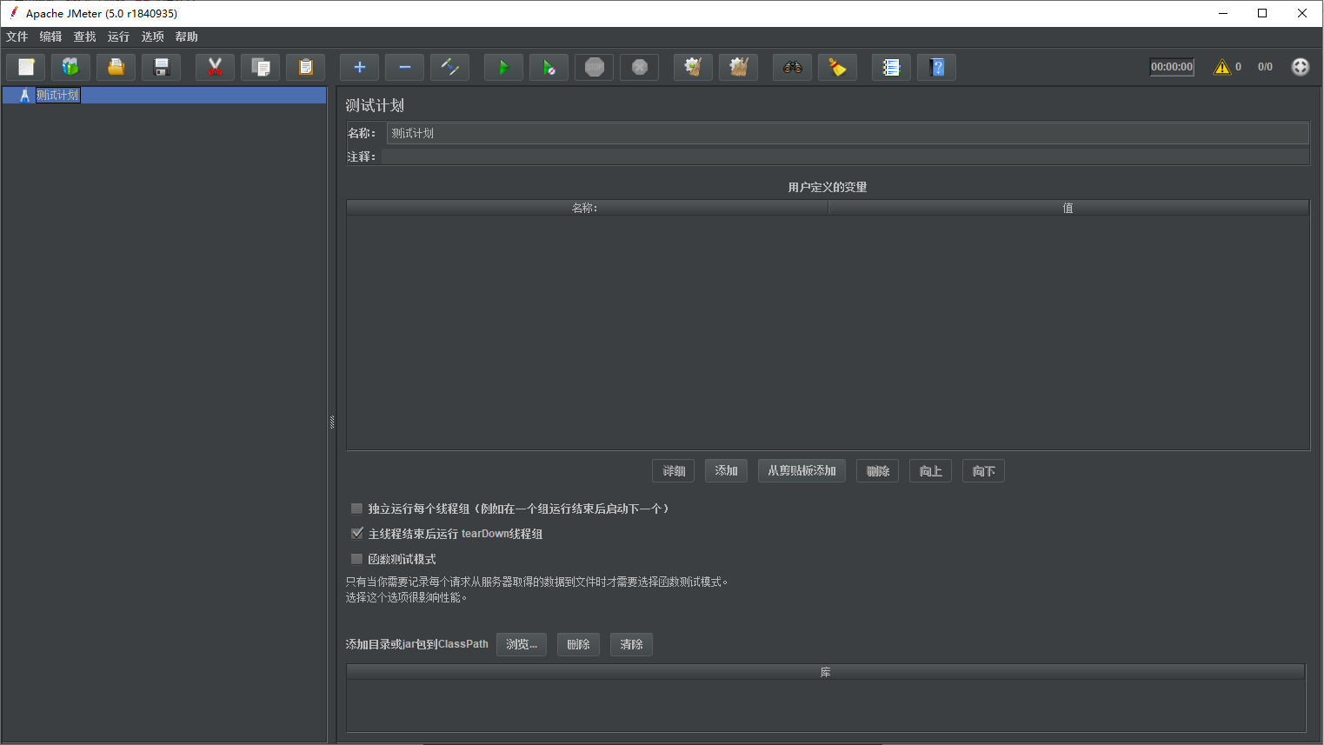The width and height of the screenshot is (1324, 745).
Task: Click the Copy icon on toolbar
Action: (x=260, y=67)
